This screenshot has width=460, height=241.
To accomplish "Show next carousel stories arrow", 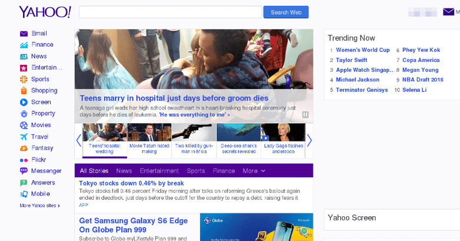I will tap(309, 140).
